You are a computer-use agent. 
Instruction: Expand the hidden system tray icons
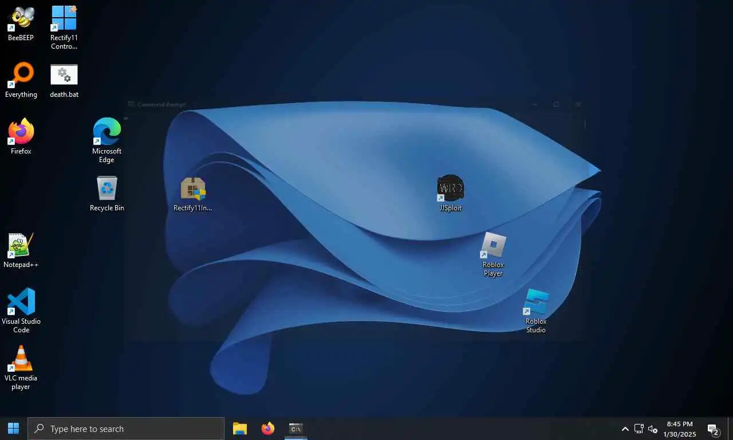(625, 429)
